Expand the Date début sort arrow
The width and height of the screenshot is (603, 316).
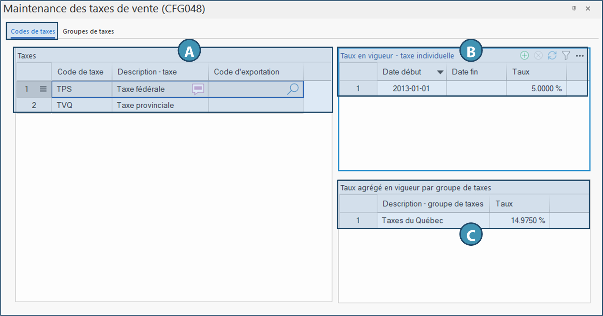440,72
